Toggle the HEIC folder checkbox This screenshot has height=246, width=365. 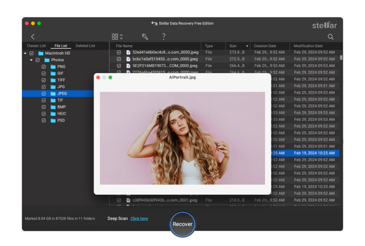(x=43, y=114)
